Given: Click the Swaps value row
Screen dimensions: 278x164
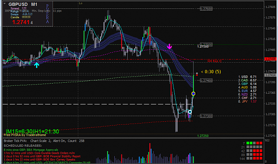Looking at the screenshot, I should (x=21, y=14).
